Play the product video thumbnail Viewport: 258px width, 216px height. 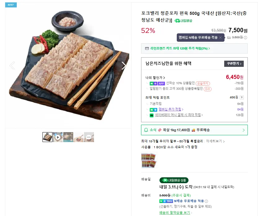[58, 137]
